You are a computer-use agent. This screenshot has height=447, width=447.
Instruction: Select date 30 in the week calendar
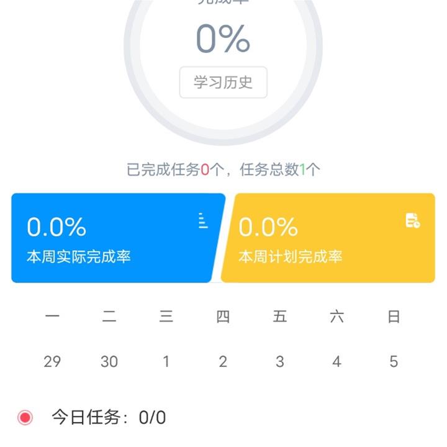point(109,361)
